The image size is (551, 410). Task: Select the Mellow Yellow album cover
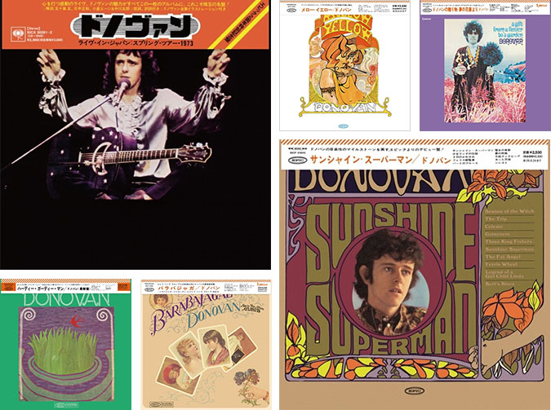(x=344, y=66)
